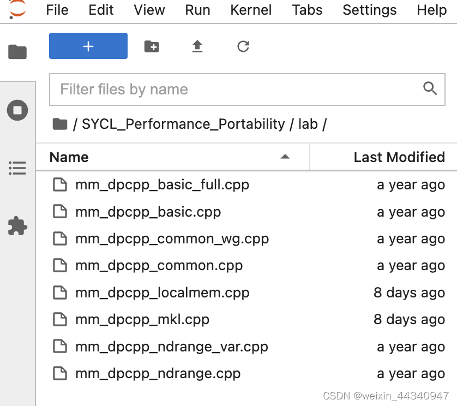Select file mm_dpcpp_mkl.cpp
Screen dimensions: 457x406
click(246, 320)
